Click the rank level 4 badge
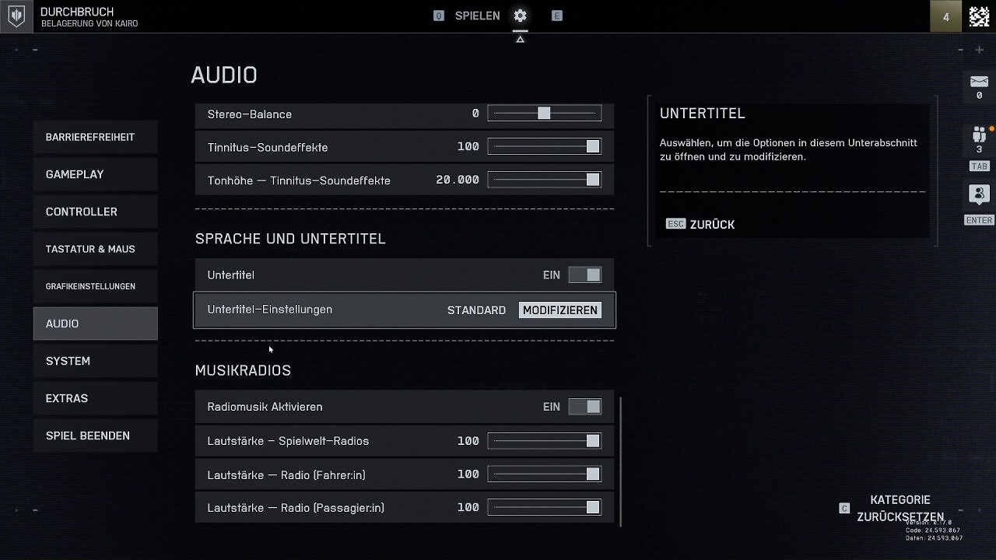This screenshot has height=560, width=996. (946, 16)
